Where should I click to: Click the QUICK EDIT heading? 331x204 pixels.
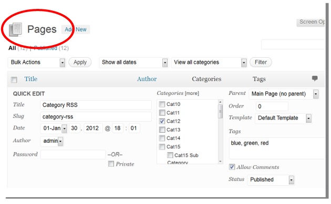[29, 94]
